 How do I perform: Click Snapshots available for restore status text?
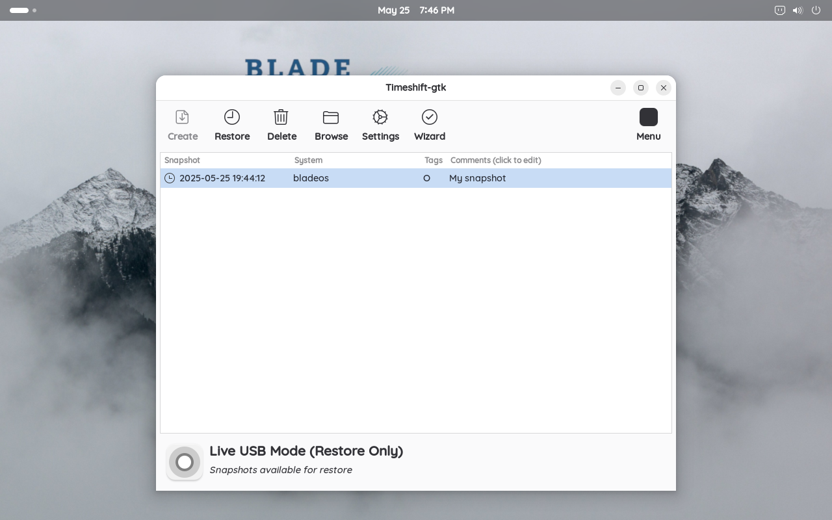point(281,470)
